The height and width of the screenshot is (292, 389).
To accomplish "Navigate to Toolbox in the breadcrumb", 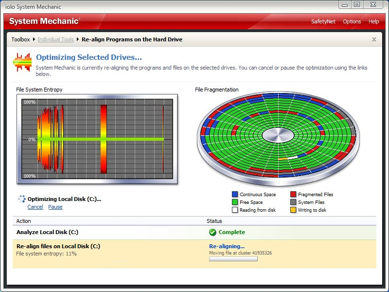I will click(x=20, y=39).
